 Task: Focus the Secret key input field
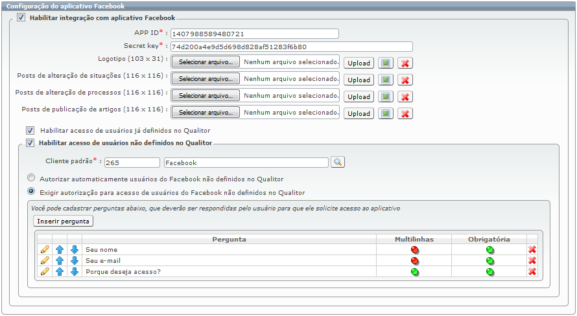coord(291,47)
